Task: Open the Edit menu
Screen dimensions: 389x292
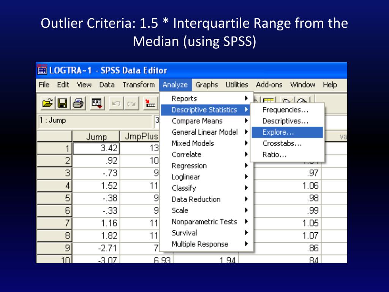Action: click(63, 85)
